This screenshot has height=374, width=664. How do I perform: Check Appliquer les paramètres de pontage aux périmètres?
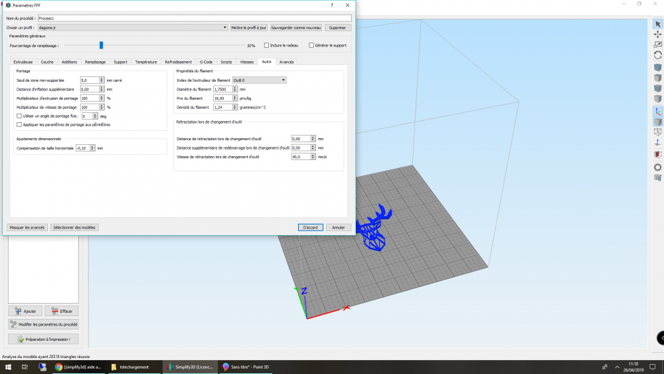coord(19,124)
